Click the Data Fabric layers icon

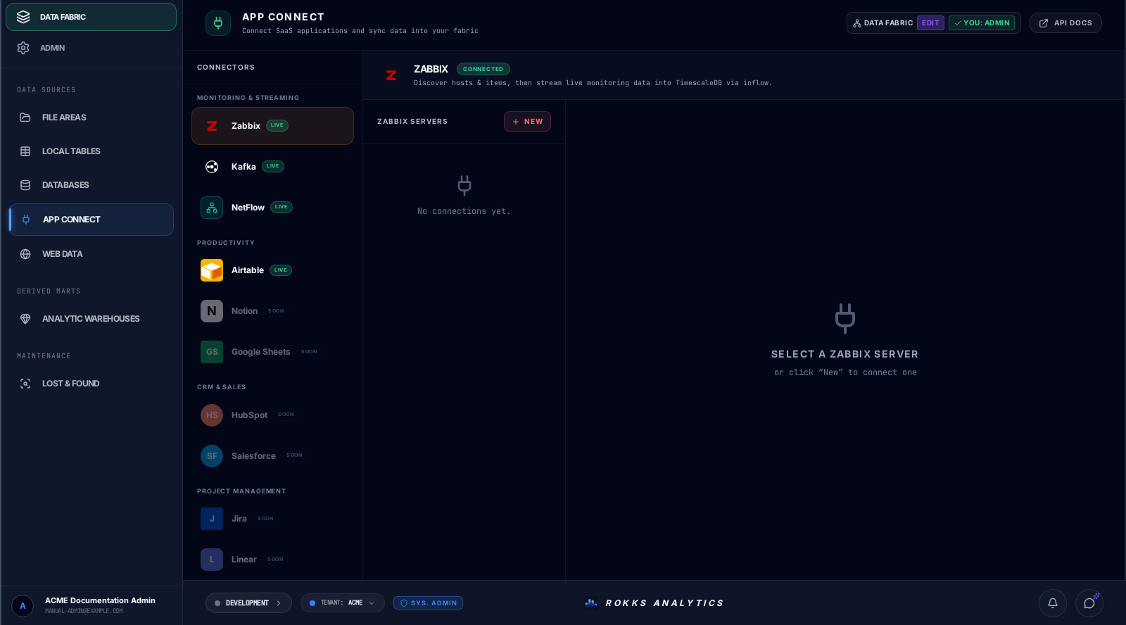pos(23,17)
